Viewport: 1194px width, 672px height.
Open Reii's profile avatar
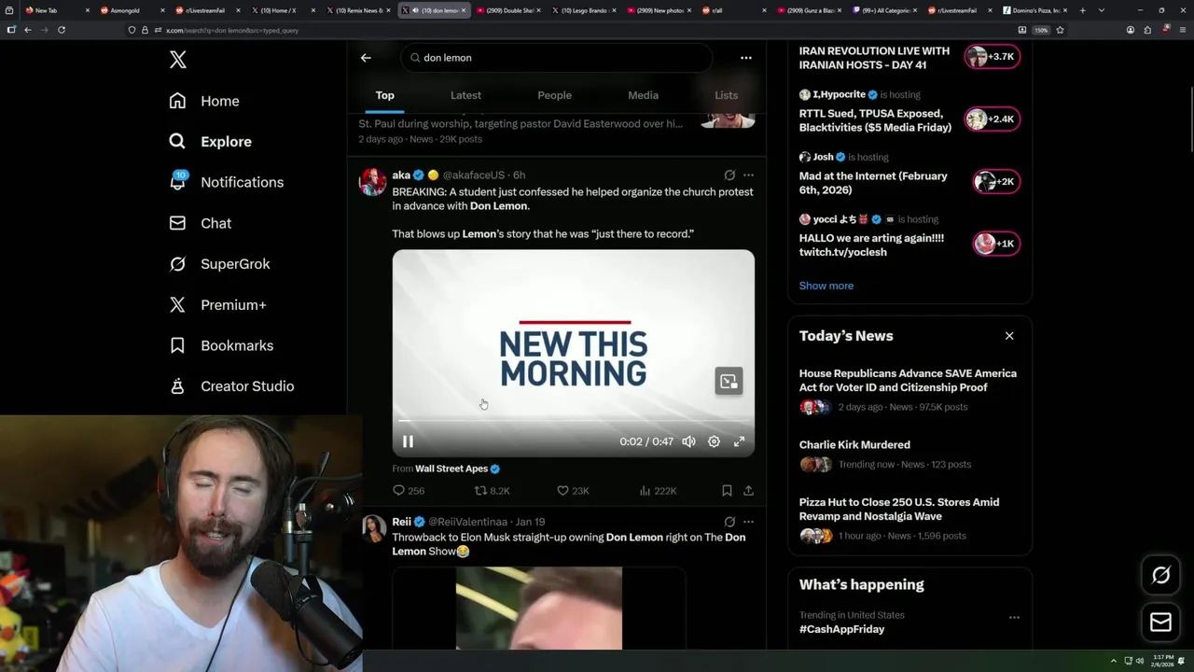point(374,528)
